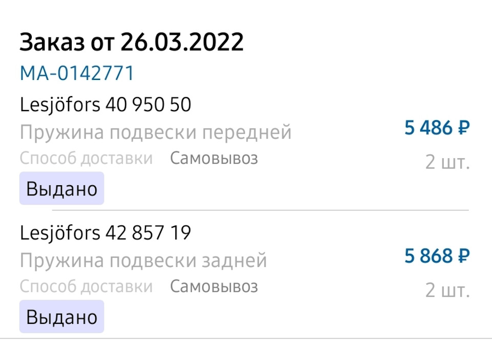Click the Способ доставки label of the front spring
The height and width of the screenshot is (350, 492).
point(86,159)
